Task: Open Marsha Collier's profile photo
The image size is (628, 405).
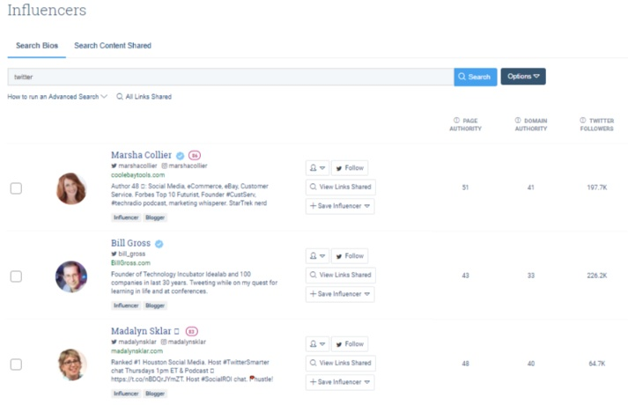Action: coord(71,188)
